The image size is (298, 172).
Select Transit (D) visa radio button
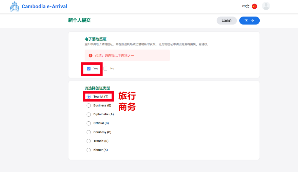pos(89,141)
